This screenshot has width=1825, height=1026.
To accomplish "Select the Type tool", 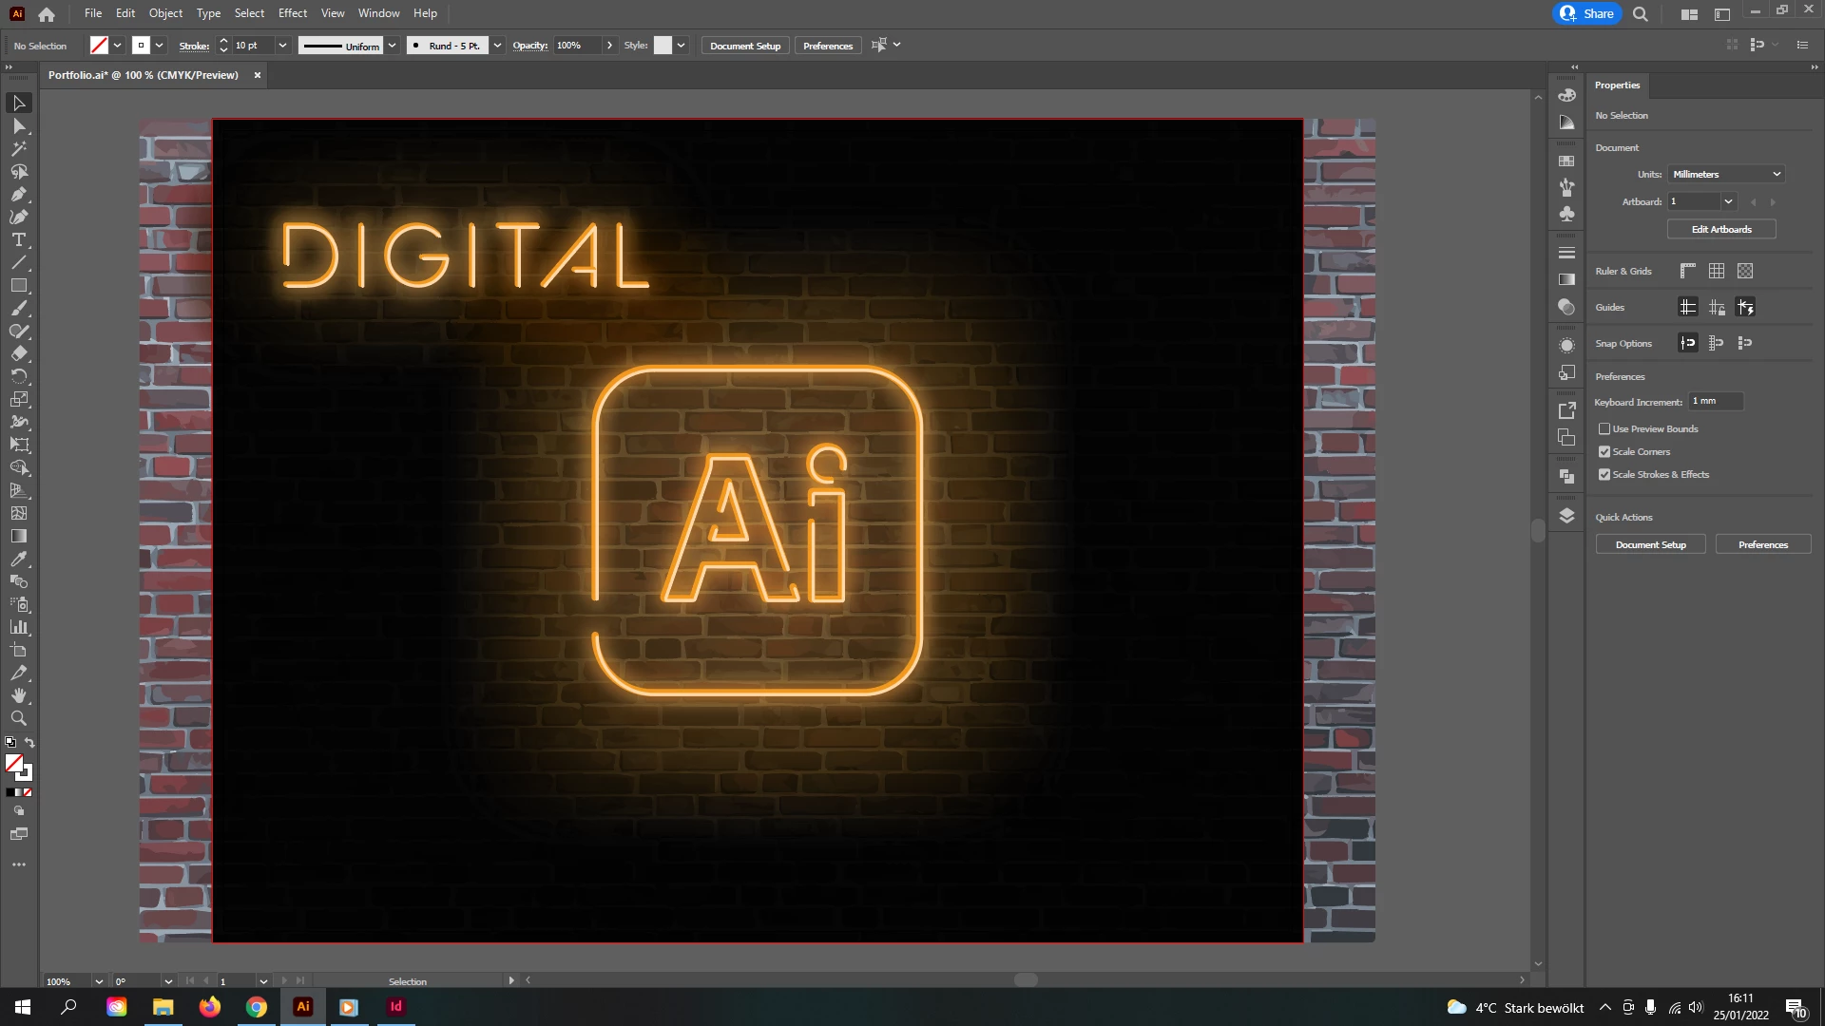I will tap(18, 240).
